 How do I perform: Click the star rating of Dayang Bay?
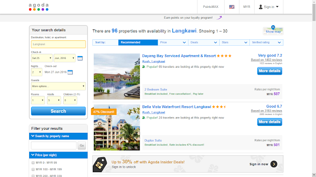tap(224, 56)
